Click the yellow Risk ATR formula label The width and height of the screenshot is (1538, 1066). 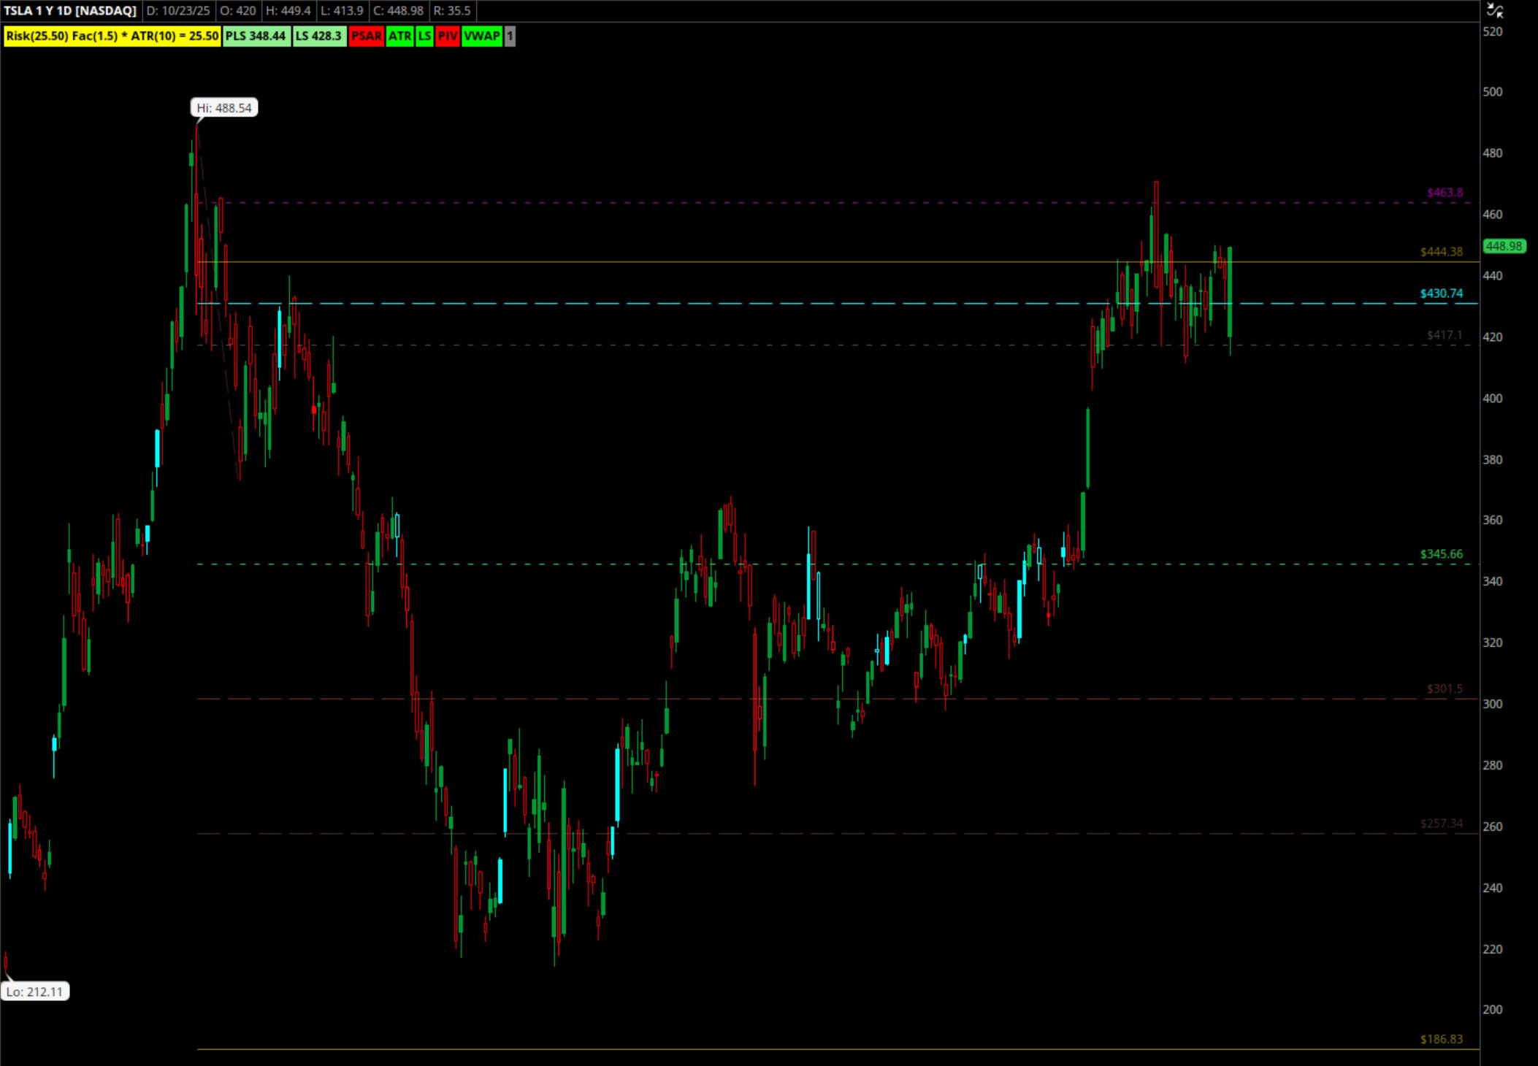pyautogui.click(x=112, y=36)
